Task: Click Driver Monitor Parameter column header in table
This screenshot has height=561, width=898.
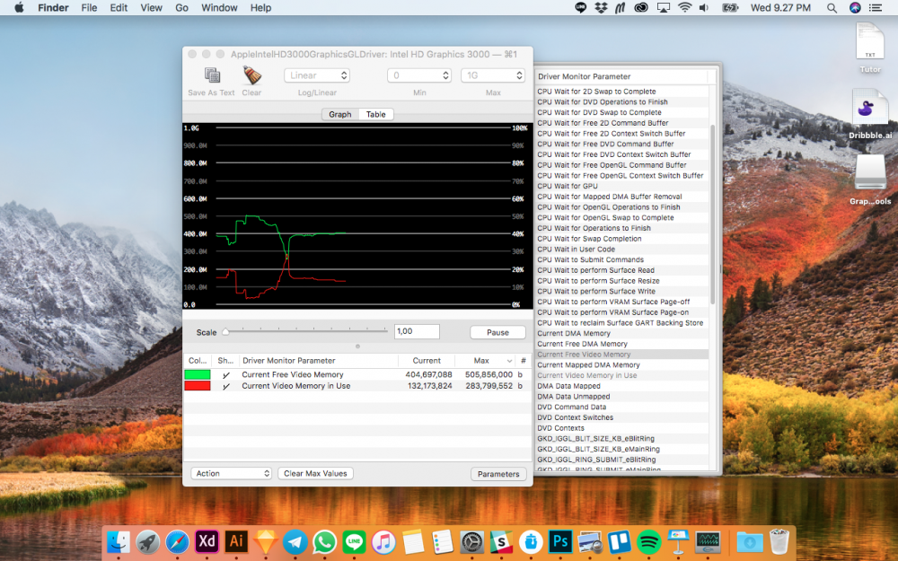Action: [x=319, y=361]
